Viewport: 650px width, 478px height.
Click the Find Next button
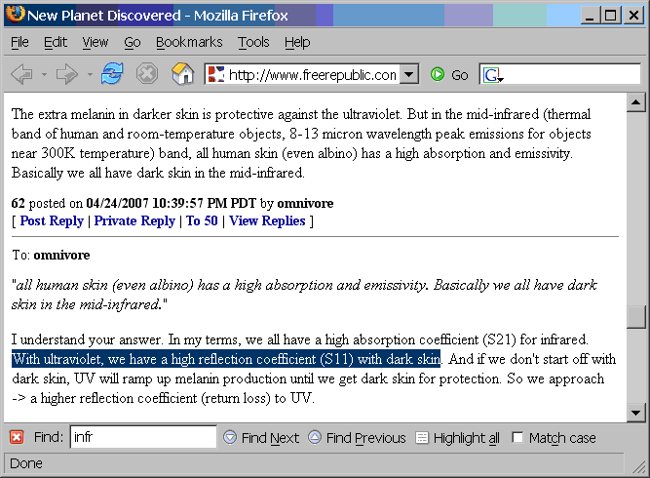[x=261, y=438]
